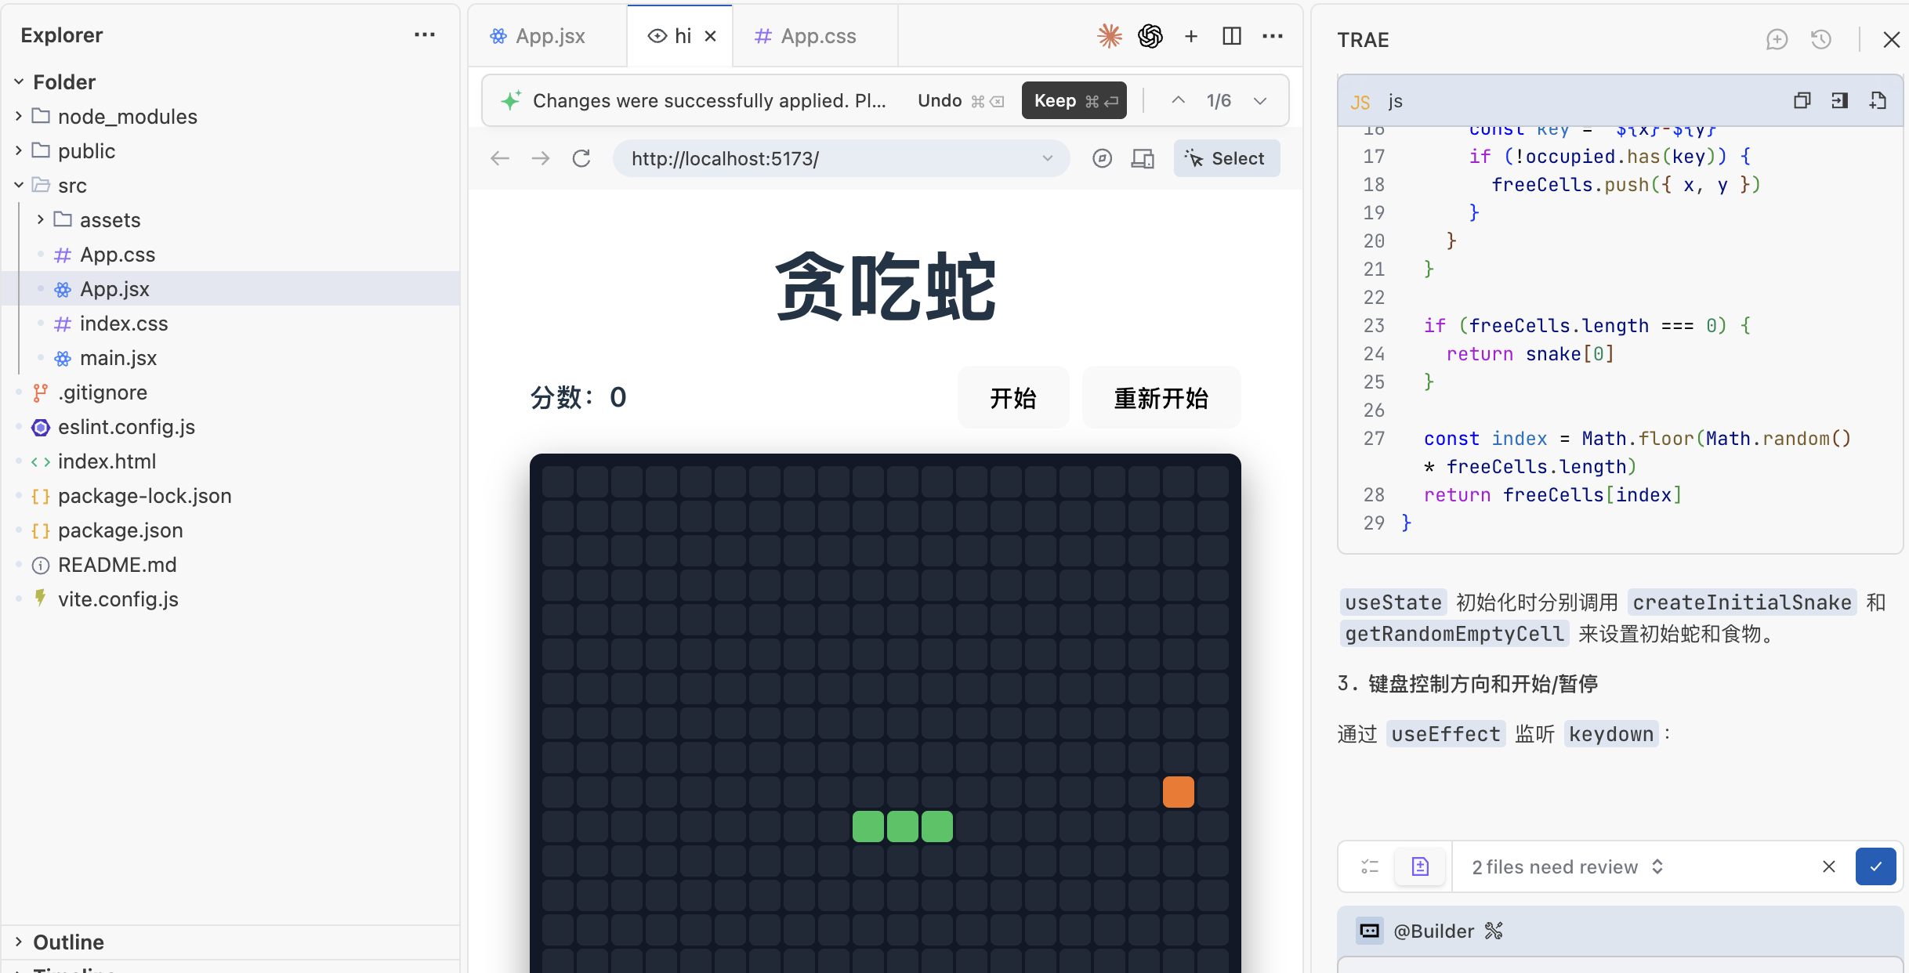This screenshot has height=973, width=1909.
Task: Click the Keep changes button
Action: click(1073, 100)
